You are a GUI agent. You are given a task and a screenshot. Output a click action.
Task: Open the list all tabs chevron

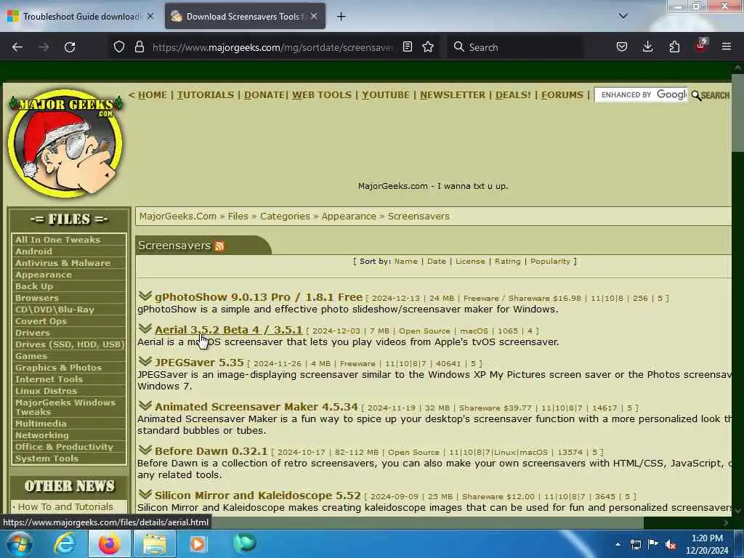(x=623, y=16)
